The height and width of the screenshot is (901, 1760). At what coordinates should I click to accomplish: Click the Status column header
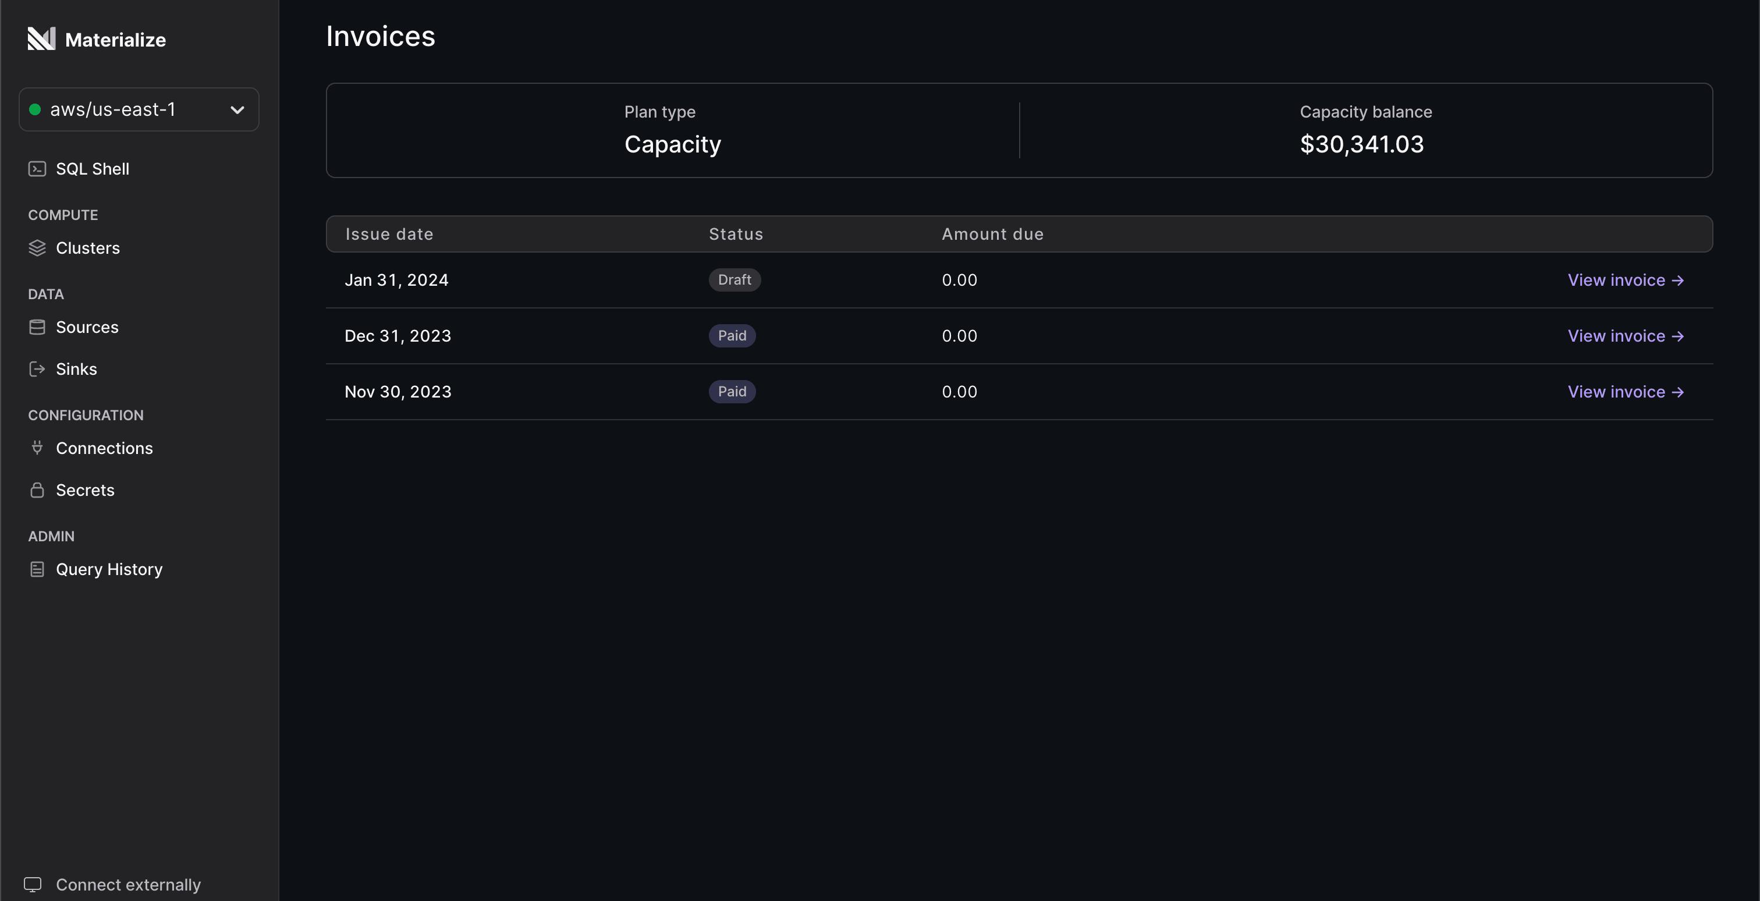[735, 233]
